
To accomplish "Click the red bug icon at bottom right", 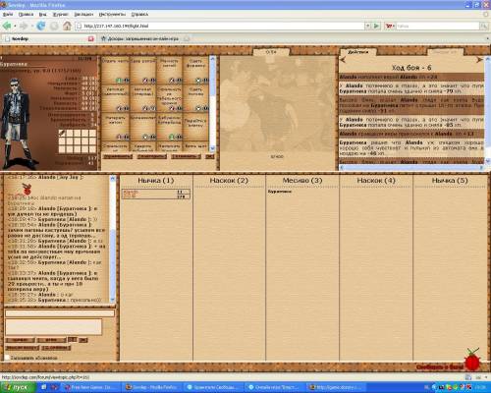I will coord(472,361).
